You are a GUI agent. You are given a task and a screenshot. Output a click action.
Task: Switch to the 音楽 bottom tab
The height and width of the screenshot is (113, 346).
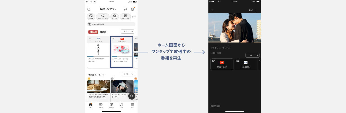point(122,105)
